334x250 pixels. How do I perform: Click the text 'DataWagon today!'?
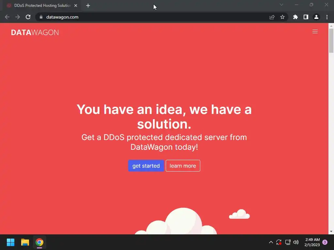(x=164, y=147)
